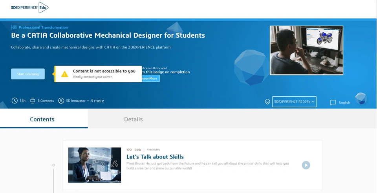This screenshot has width=377, height=193.
Task: Click the clock duration icon
Action: (15, 101)
